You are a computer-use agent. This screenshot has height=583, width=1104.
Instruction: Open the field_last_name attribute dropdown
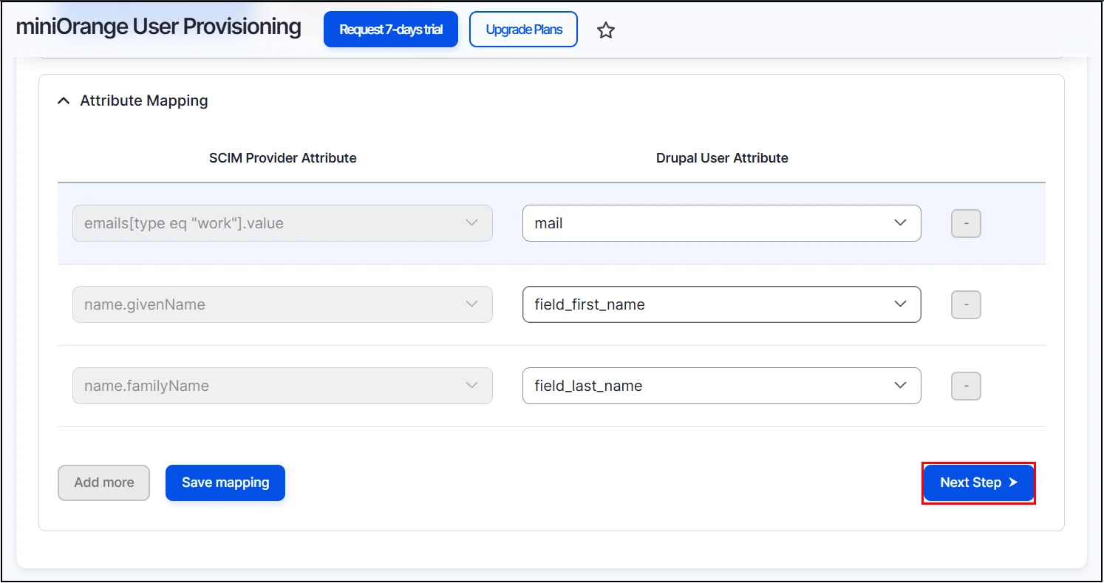[722, 386]
